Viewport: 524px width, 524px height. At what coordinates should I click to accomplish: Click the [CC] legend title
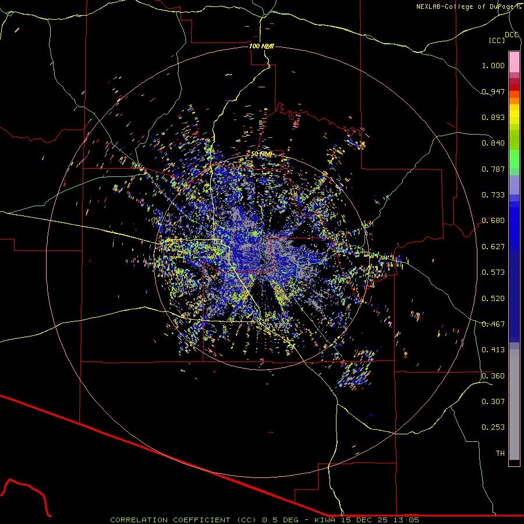click(x=497, y=40)
